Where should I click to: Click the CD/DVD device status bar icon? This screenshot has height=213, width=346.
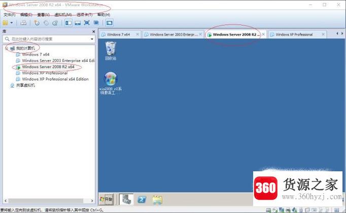pos(275,210)
